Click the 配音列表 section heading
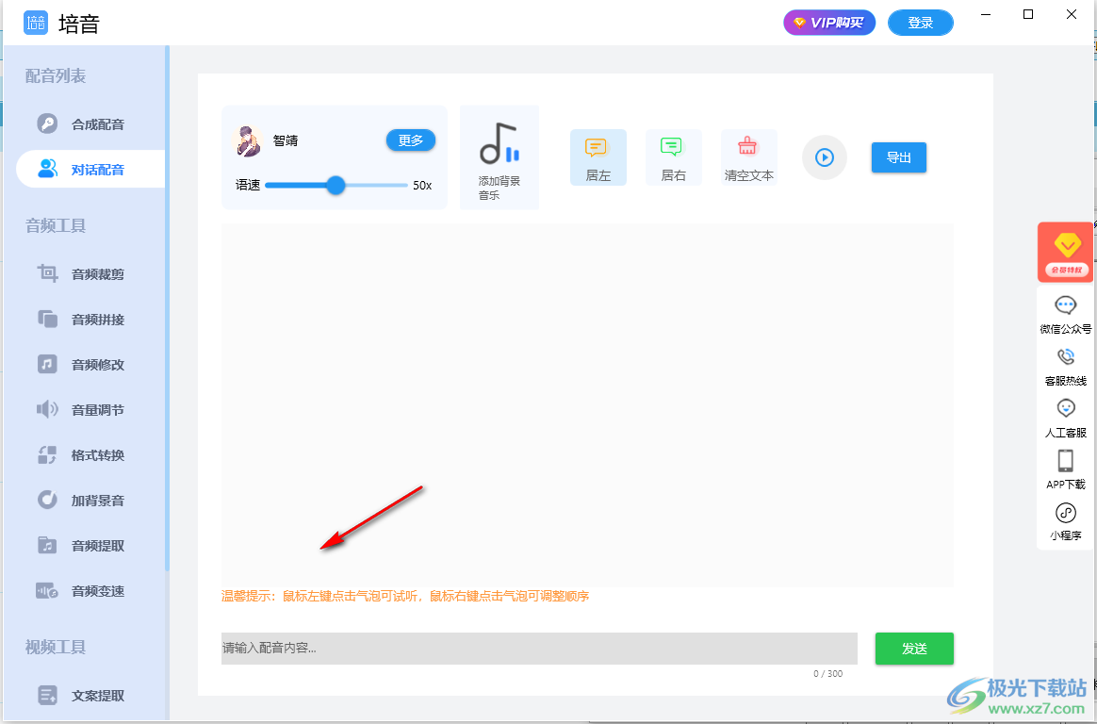This screenshot has width=1097, height=724. [56, 75]
